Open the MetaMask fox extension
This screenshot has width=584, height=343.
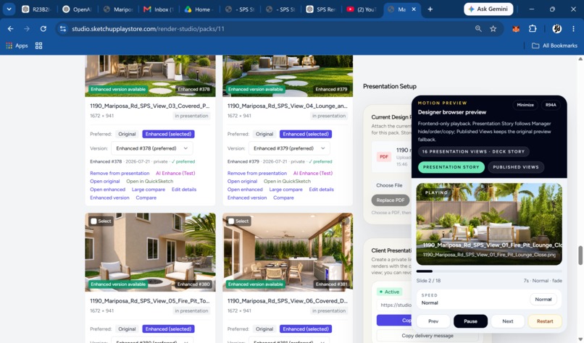pyautogui.click(x=516, y=29)
